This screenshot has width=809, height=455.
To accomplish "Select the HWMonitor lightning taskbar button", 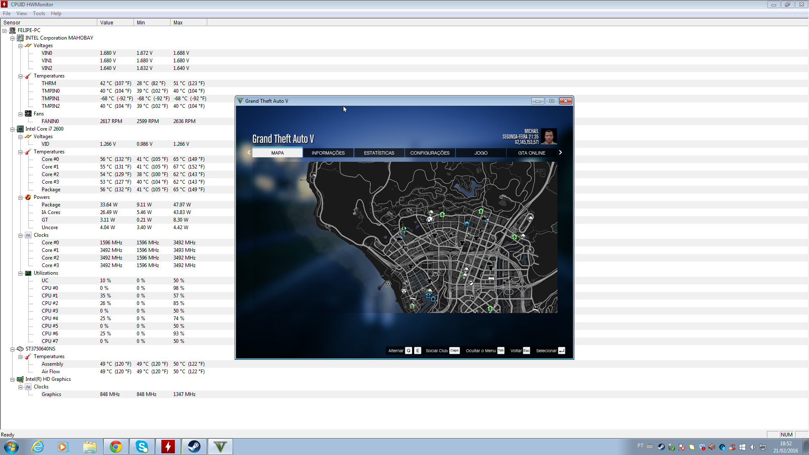I will (168, 447).
